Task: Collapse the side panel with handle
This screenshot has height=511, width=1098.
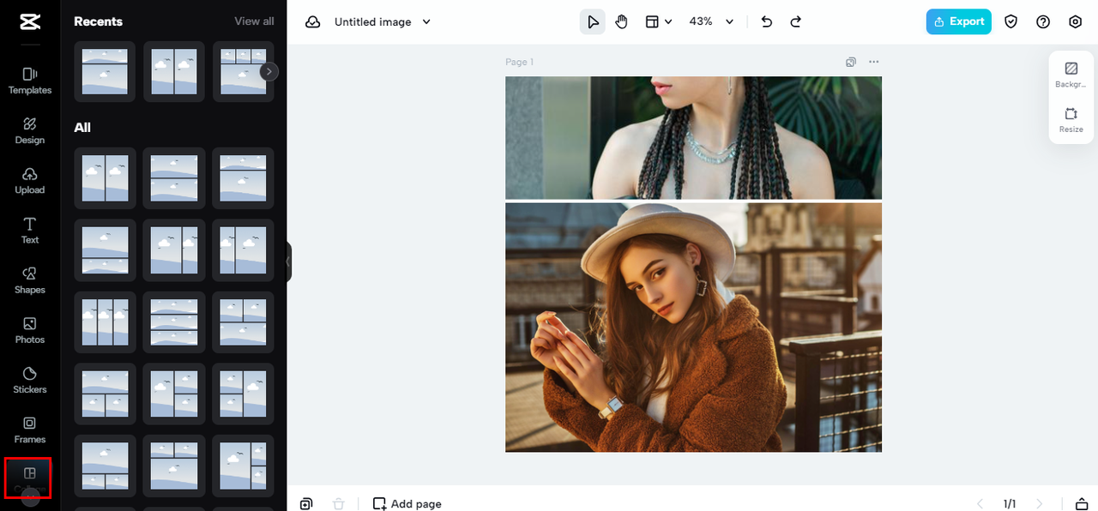Action: pyautogui.click(x=289, y=262)
